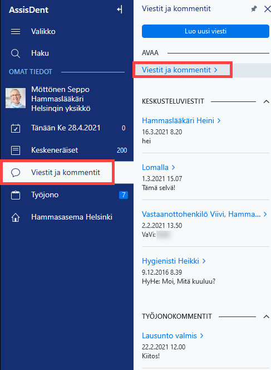Collapse the AssisDent sidebar with the arrow icon

click(120, 9)
